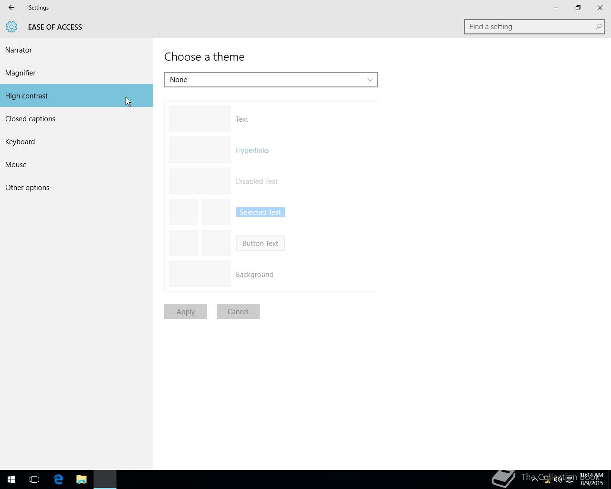Pick the Background color swatch
Viewport: 611px width, 489px height.
pos(200,274)
